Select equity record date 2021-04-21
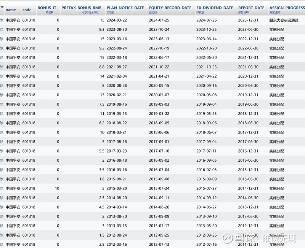Image resolution: width=305 pixels, height=248 pixels. pyautogui.click(x=159, y=76)
